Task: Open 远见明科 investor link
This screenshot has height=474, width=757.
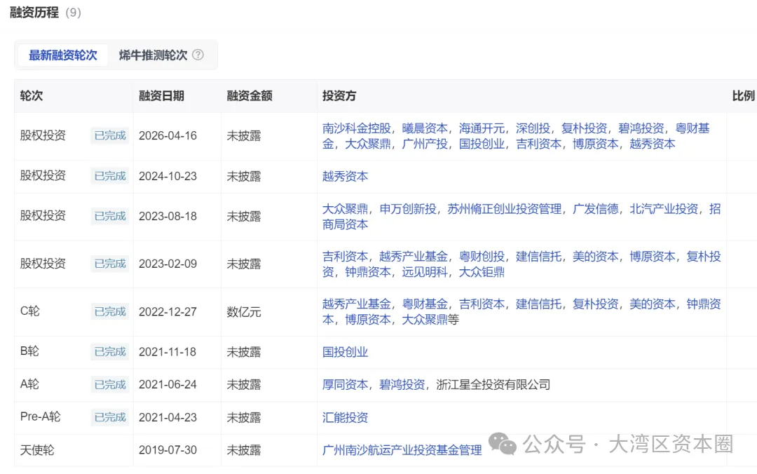Action: (x=424, y=272)
